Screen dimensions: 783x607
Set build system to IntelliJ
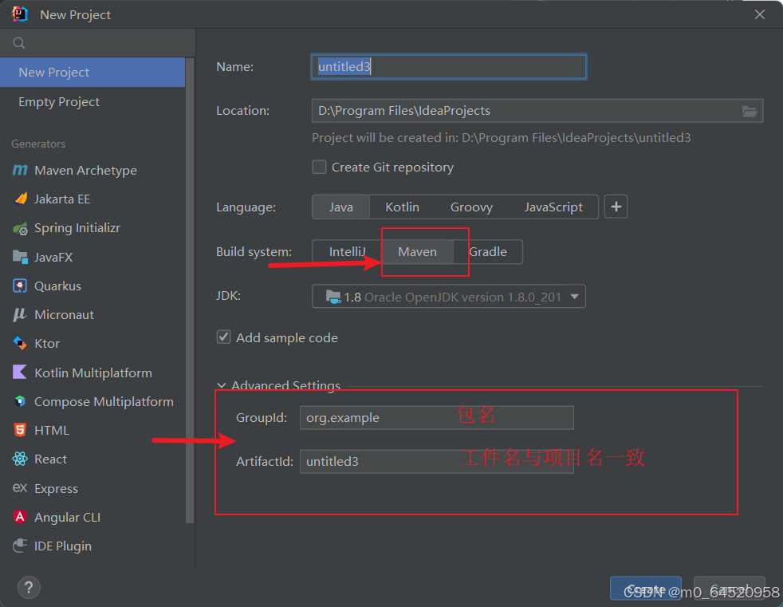(347, 252)
